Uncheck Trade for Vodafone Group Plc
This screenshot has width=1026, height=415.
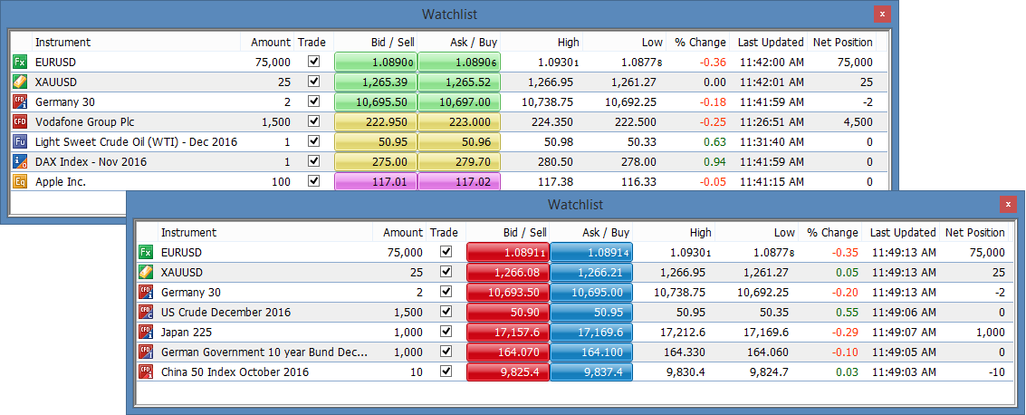coord(313,121)
